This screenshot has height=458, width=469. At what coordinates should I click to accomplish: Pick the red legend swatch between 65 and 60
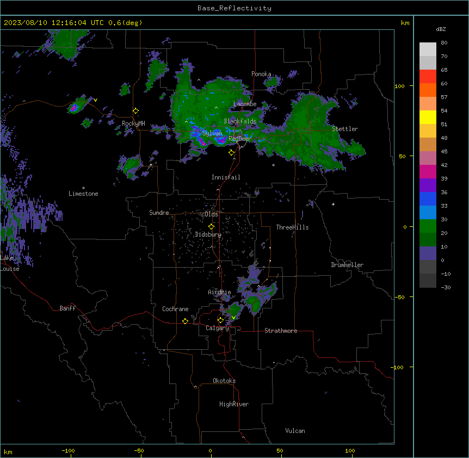point(428,77)
